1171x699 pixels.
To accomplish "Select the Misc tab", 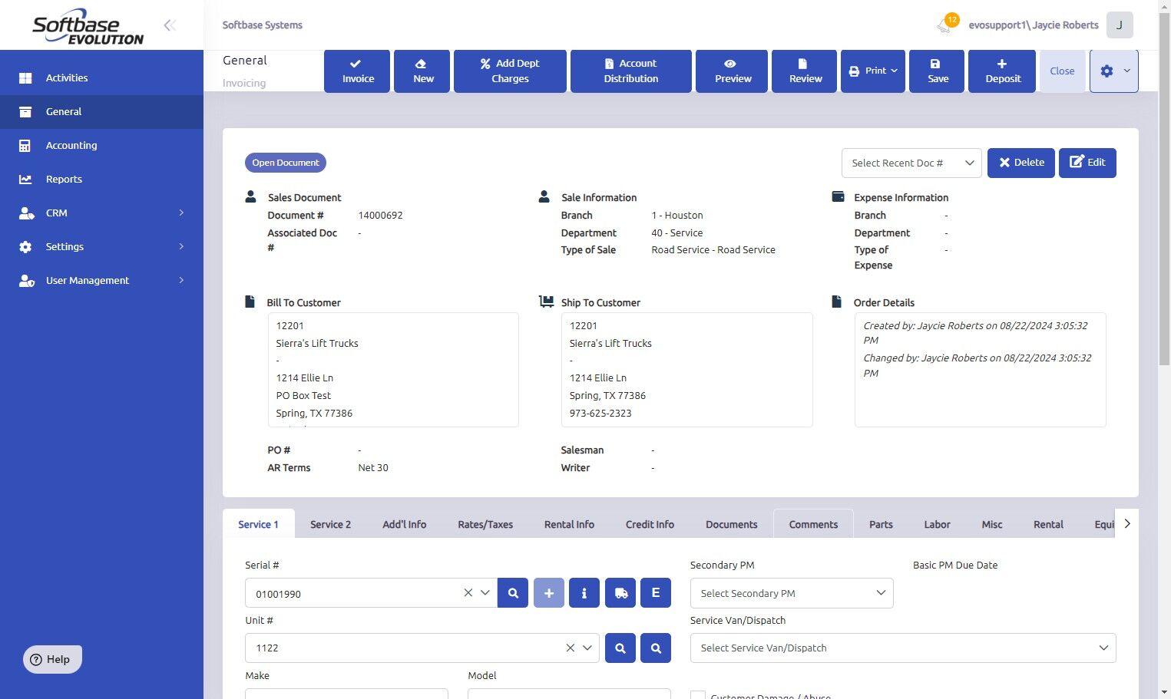I will tap(992, 525).
